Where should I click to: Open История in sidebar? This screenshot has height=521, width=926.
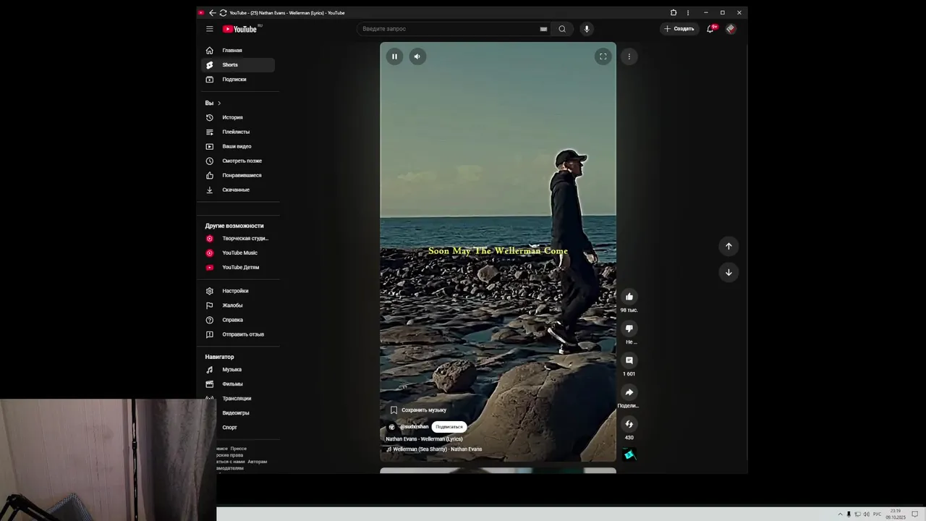click(238, 117)
